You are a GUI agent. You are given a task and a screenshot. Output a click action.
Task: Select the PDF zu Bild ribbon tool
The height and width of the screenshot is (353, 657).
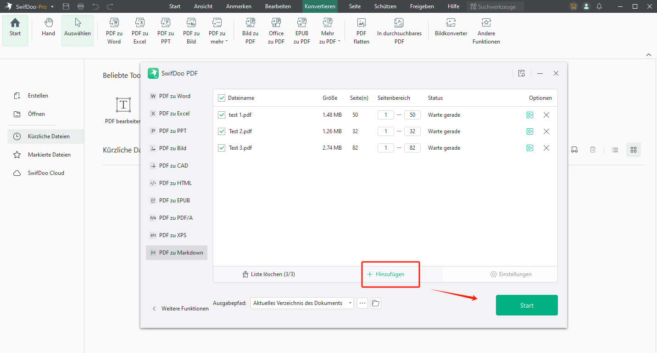coord(191,31)
